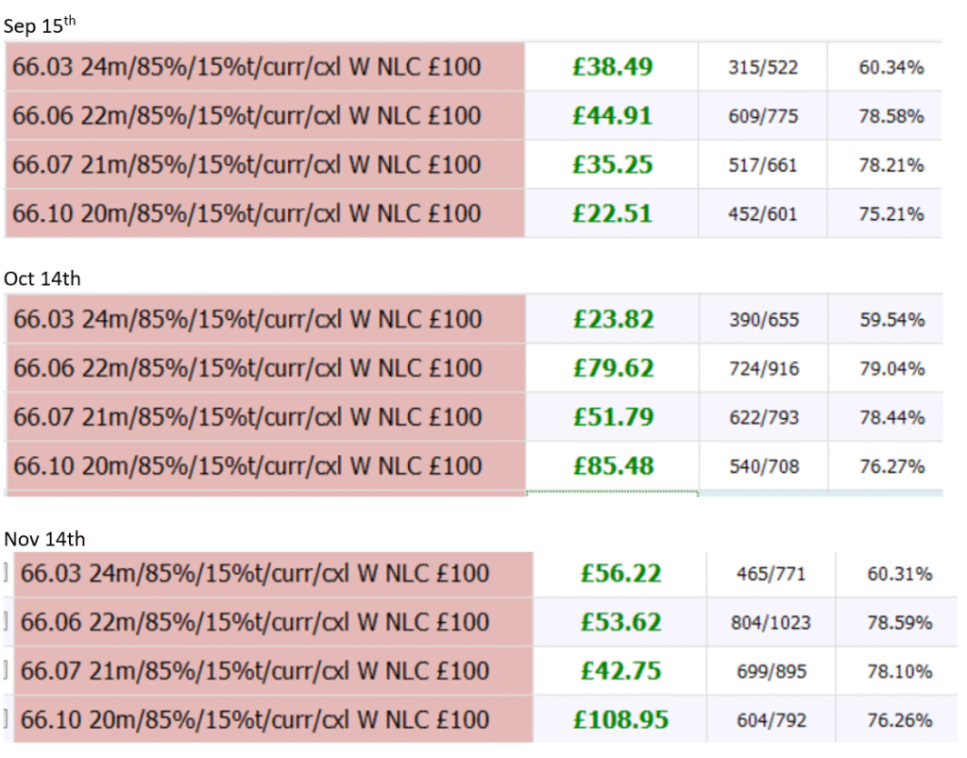
Task: Click the 315/522 win ratio cell
Action: (763, 67)
